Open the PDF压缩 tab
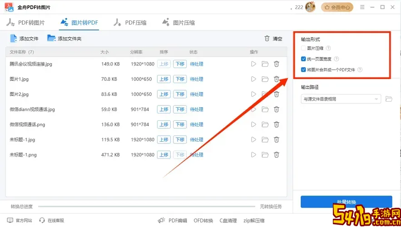Screen dimensions: 401x227 [130, 23]
